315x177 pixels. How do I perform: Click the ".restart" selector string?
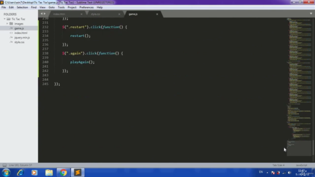[x=76, y=27]
